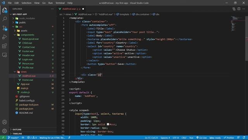Open Person.vue file
The height and width of the screenshot is (140, 248).
click(28, 63)
